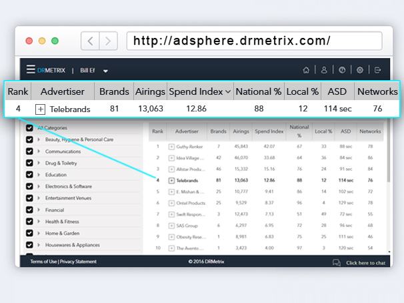Expand Health & Fitness arrow
This screenshot has height=303, width=404.
pos(39,222)
